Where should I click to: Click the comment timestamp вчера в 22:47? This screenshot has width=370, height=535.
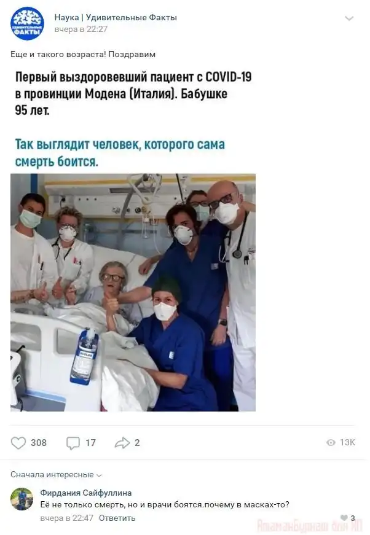point(66,518)
